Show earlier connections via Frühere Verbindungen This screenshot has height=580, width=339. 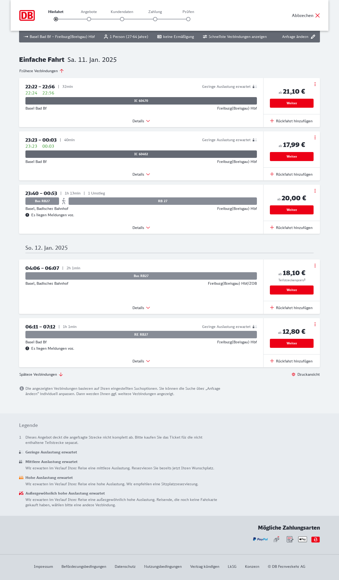42,71
